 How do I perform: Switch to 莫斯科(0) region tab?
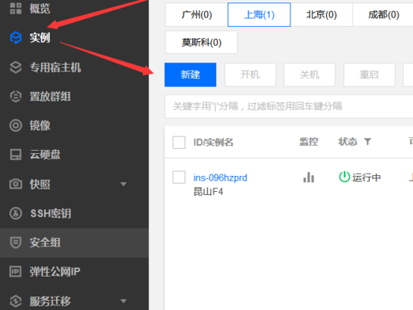(201, 42)
